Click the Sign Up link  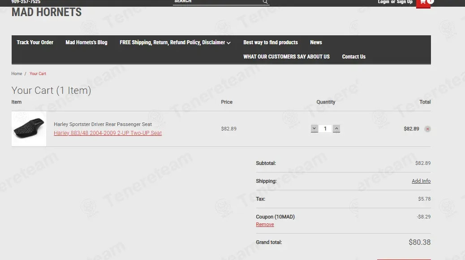405,2
